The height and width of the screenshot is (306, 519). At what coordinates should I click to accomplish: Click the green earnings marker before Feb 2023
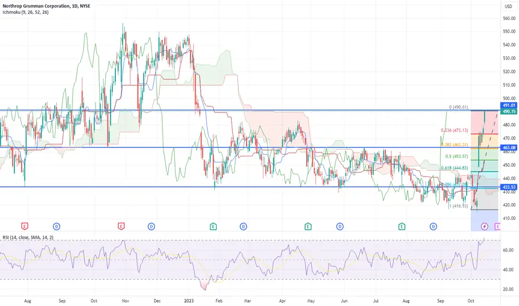click(213, 226)
